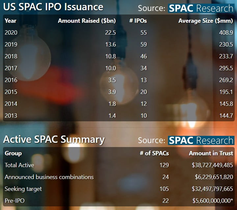
Task: Select the 2013 year row label
Action: click(x=11, y=116)
